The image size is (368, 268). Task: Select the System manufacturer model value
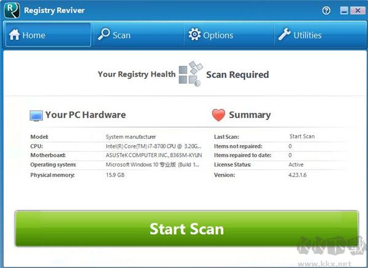(131, 137)
